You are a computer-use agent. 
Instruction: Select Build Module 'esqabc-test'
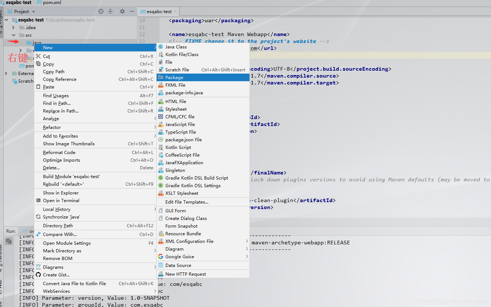click(95, 177)
